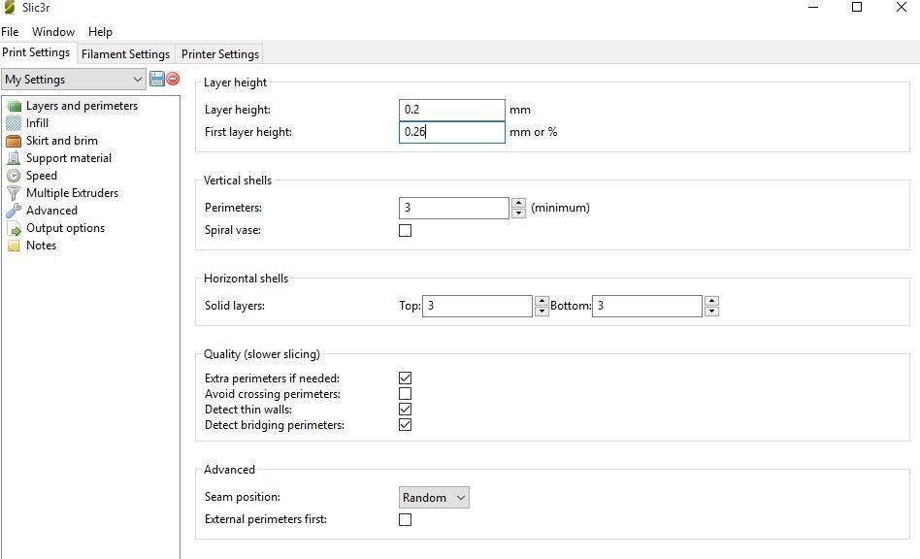Open the Notes page

(x=41, y=246)
